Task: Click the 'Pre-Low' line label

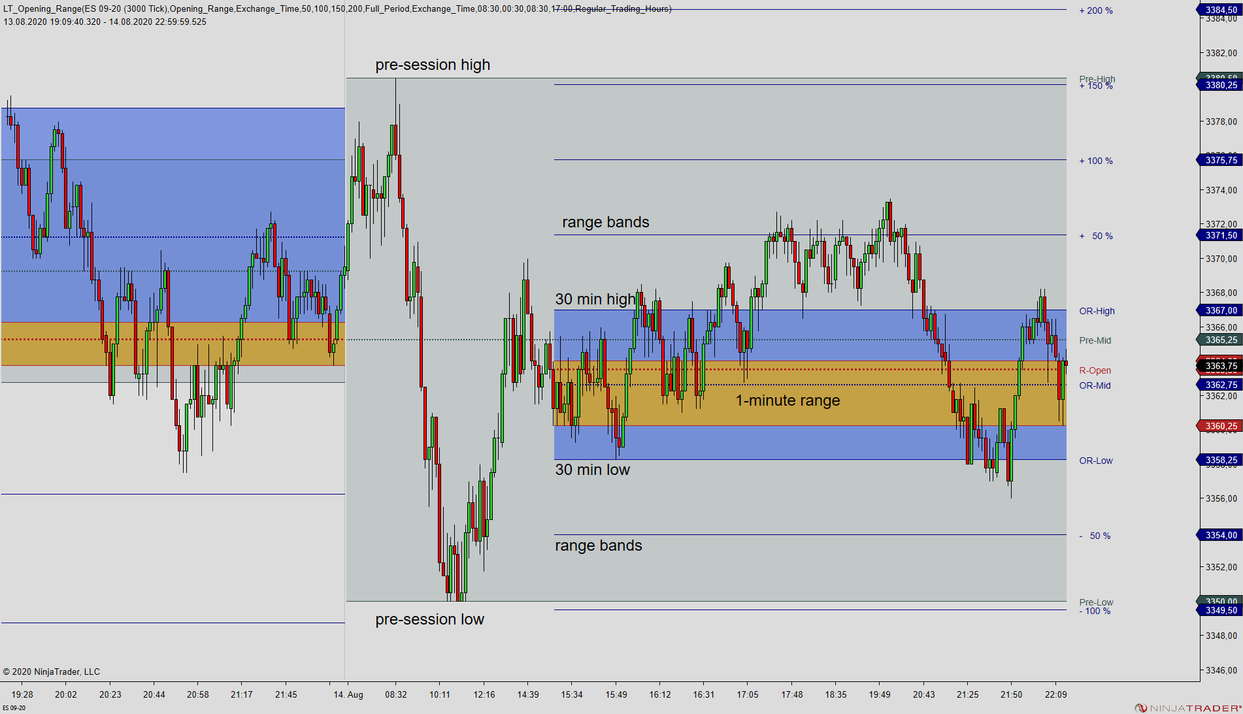Action: coord(1096,602)
